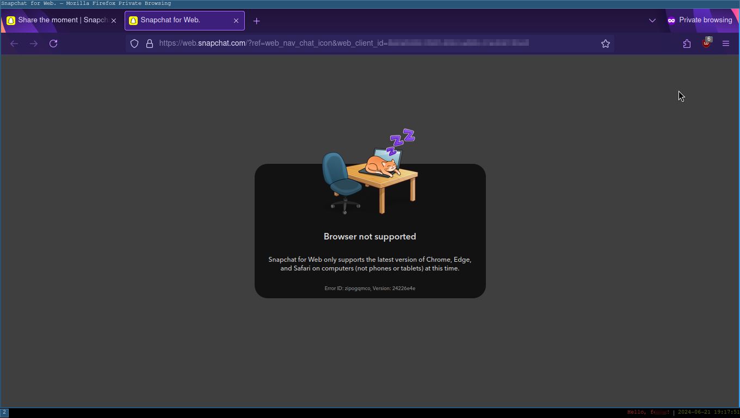This screenshot has height=418, width=740.
Task: Show site security padlock details
Action: (150, 44)
